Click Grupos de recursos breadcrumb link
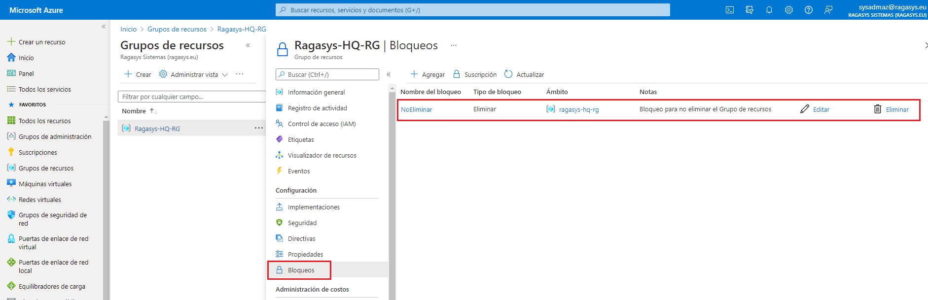Screen dimensions: 928x300 click(x=177, y=29)
